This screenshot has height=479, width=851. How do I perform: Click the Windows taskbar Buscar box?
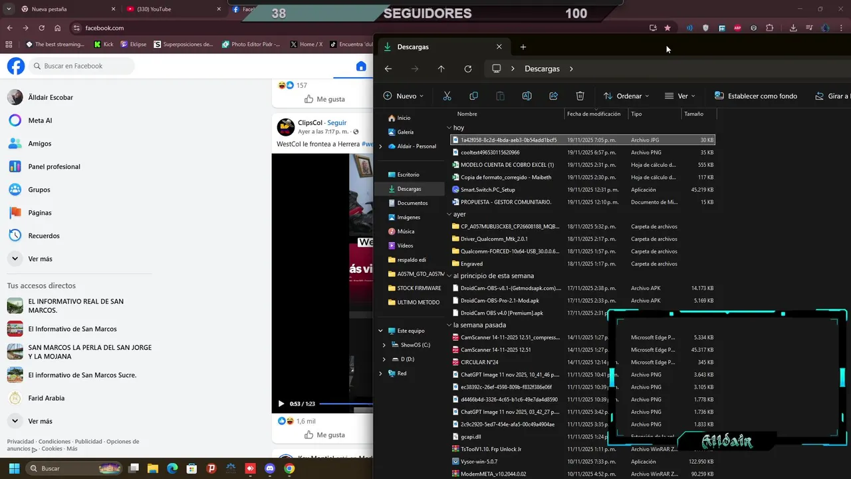[x=73, y=468]
